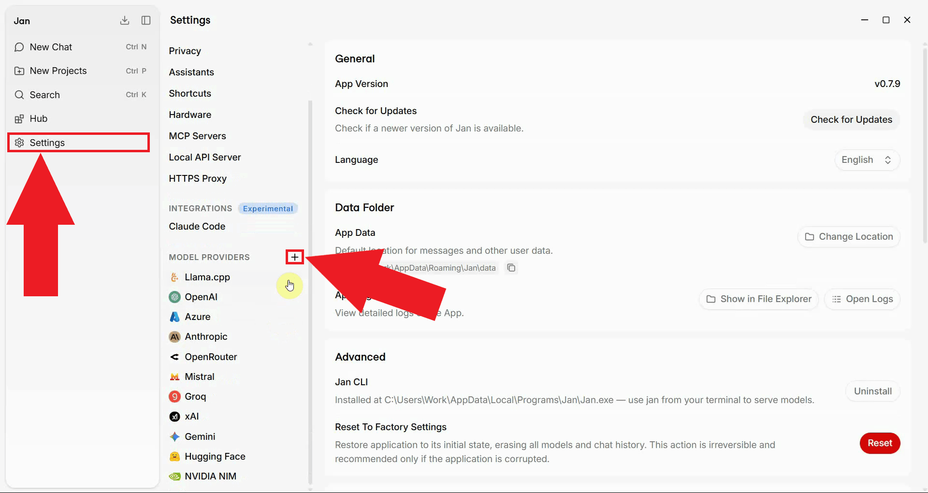This screenshot has height=493, width=928.
Task: Click the xAI provider icon
Action: 174,416
